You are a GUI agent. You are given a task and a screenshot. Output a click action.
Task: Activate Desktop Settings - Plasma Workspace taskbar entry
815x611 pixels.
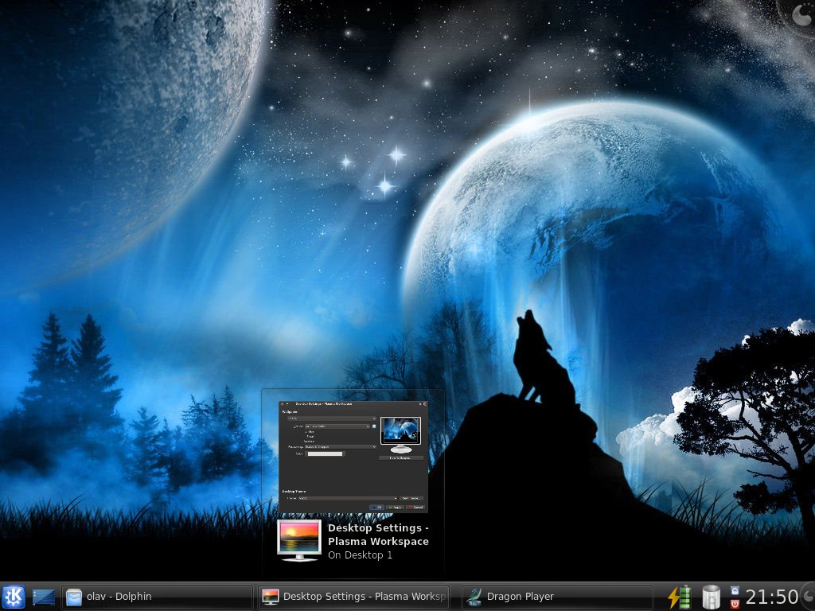pos(353,597)
